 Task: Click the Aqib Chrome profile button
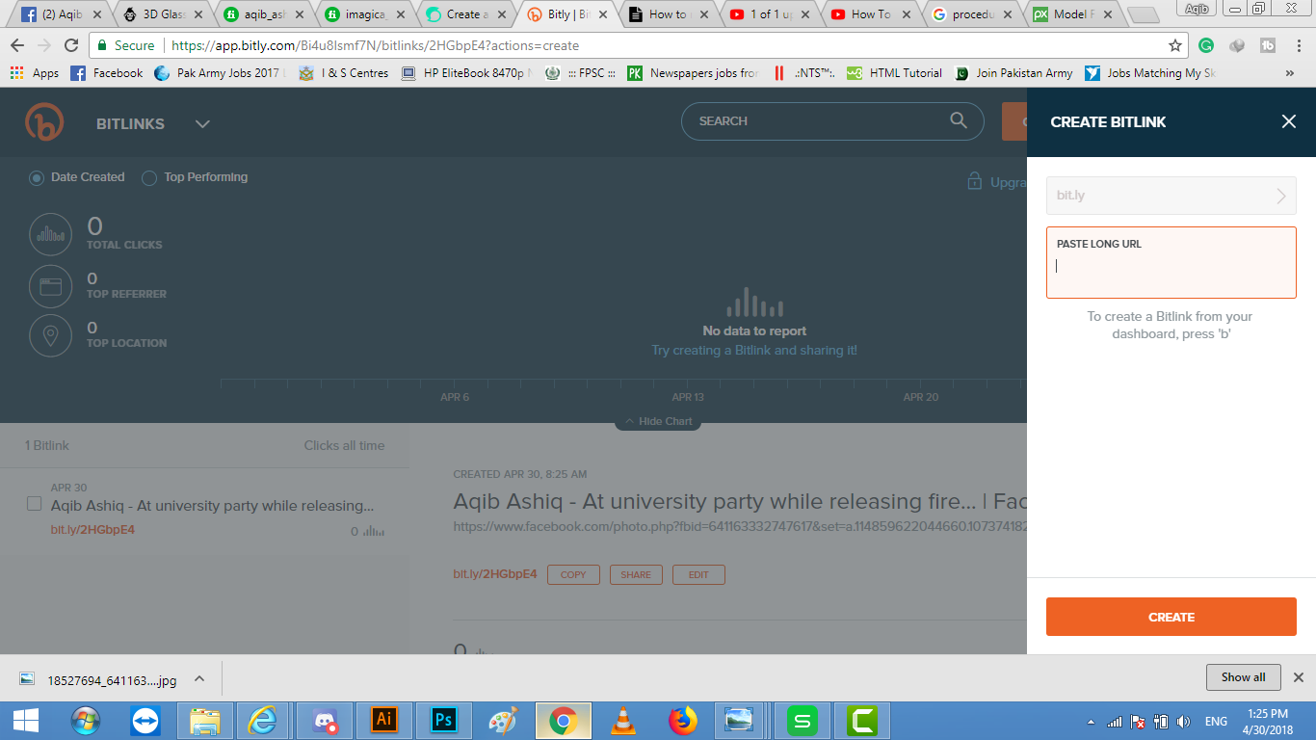point(1196,8)
